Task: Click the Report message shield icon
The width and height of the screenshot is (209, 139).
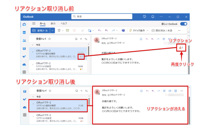Action: coord(74,30)
